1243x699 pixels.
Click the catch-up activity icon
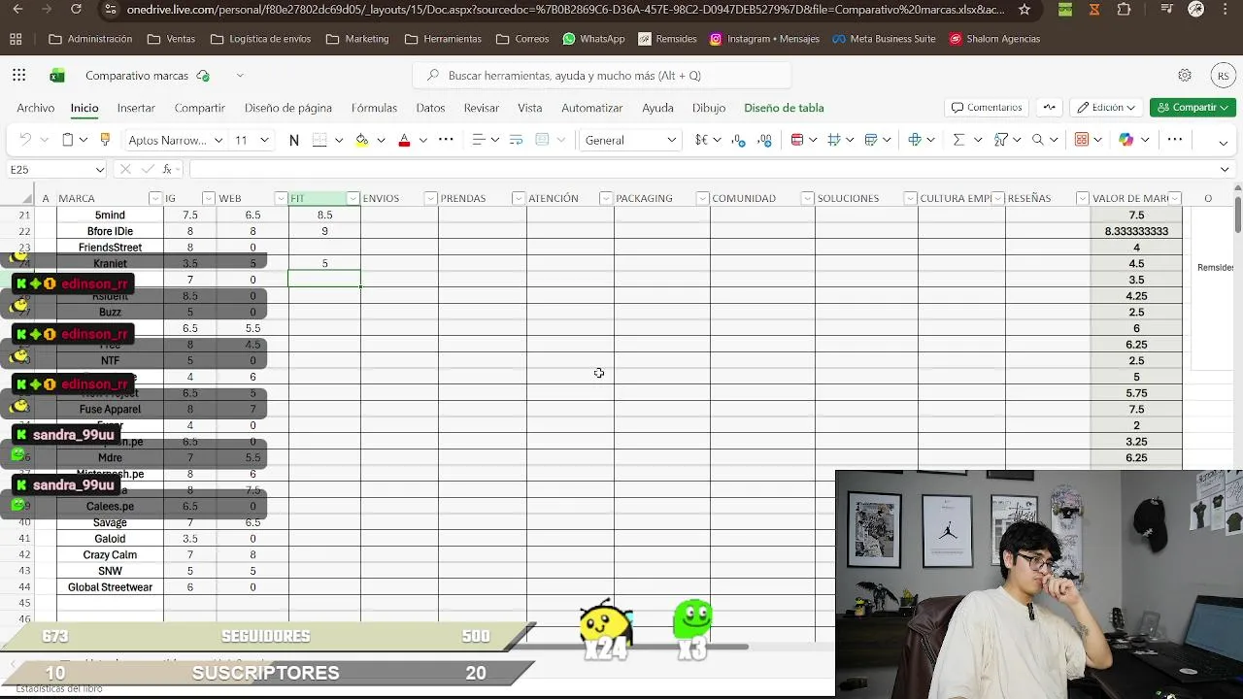click(x=1049, y=108)
